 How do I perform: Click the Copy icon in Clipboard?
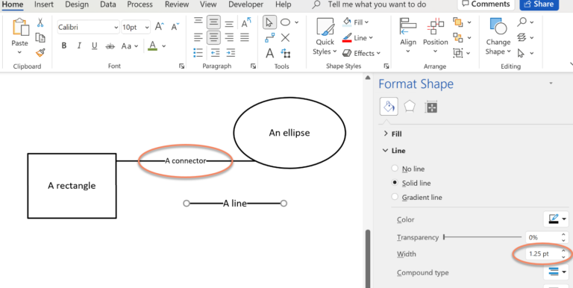[x=40, y=37]
